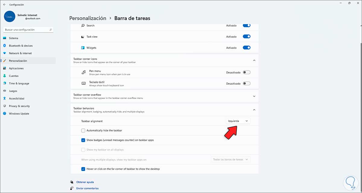Check Automatically hide the taskbar

(83, 131)
